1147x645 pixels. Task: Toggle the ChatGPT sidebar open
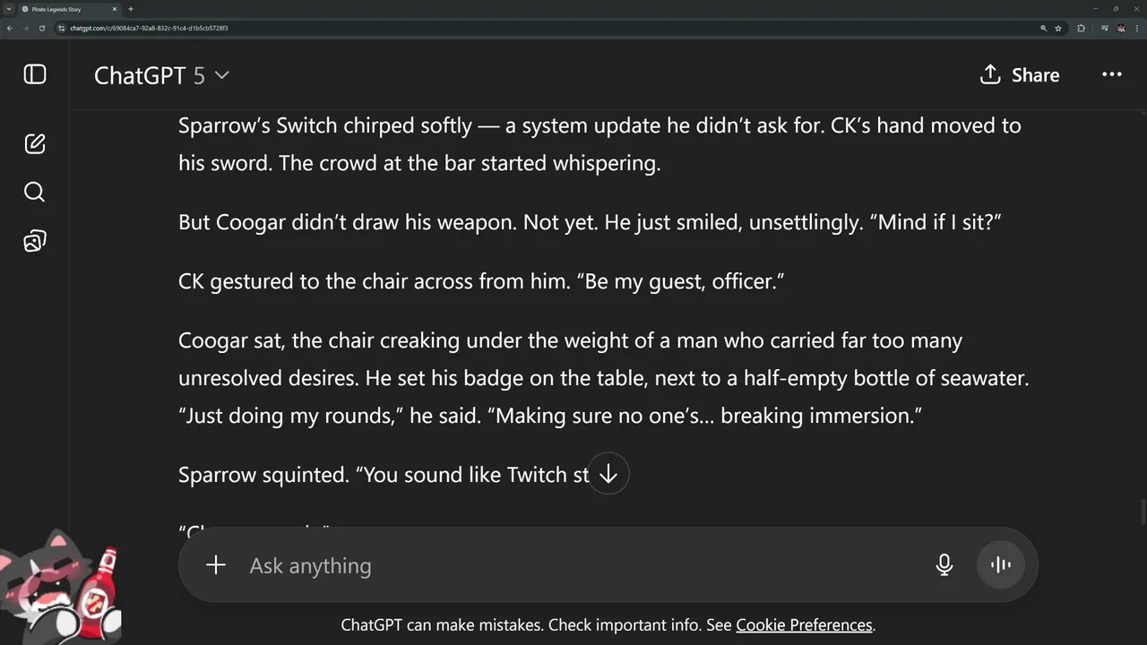[35, 74]
